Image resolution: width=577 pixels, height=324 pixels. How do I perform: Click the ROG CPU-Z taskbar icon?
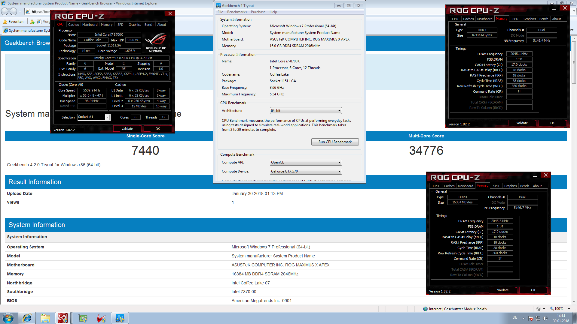(x=63, y=318)
